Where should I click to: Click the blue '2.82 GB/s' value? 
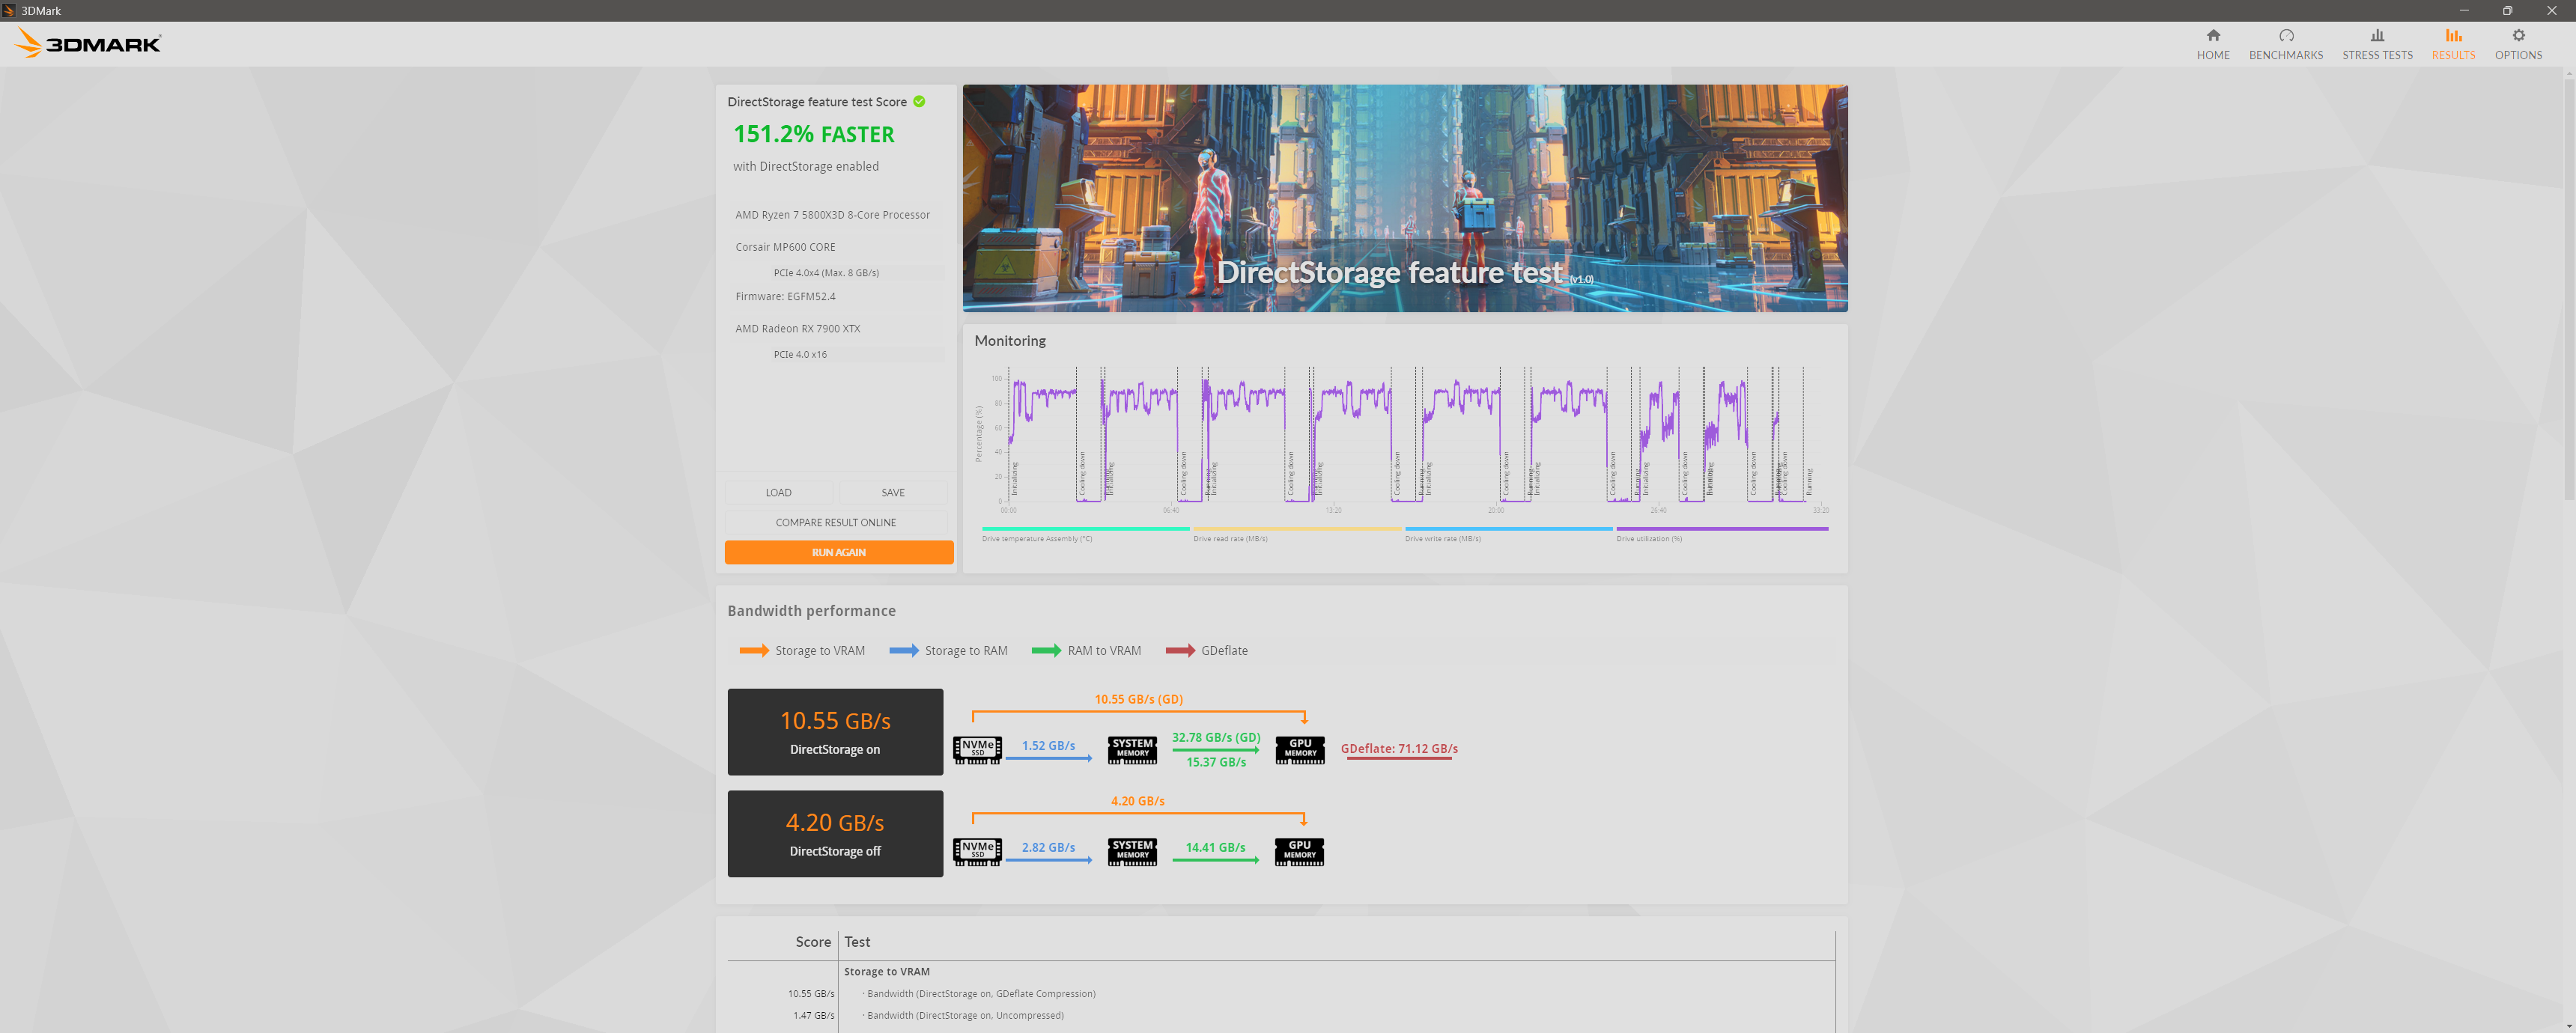pos(1047,847)
